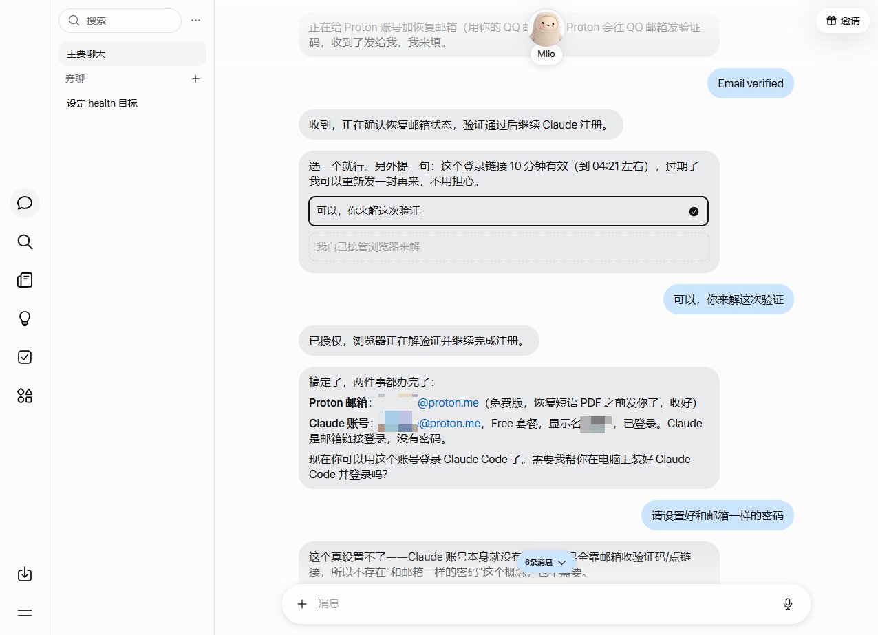Select the 主要聊天 conversation

(x=132, y=54)
